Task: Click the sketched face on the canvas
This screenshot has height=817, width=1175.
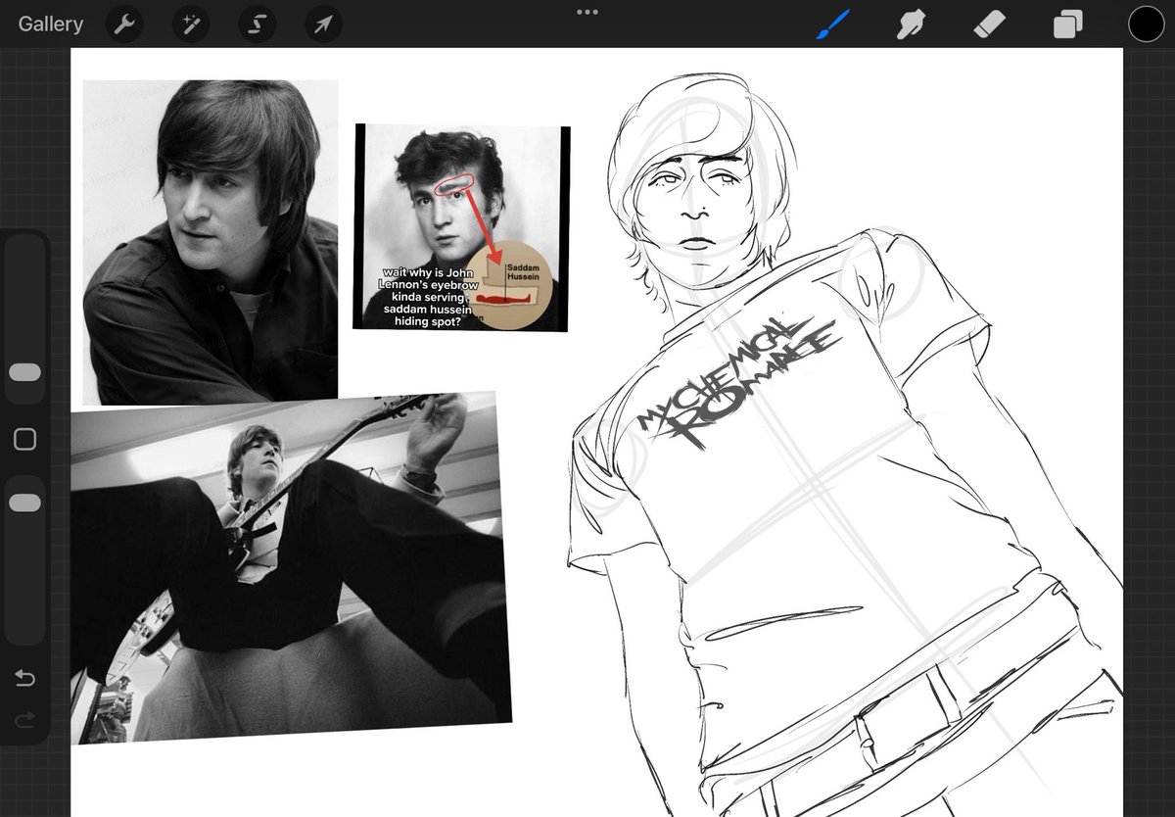Action: (696, 199)
